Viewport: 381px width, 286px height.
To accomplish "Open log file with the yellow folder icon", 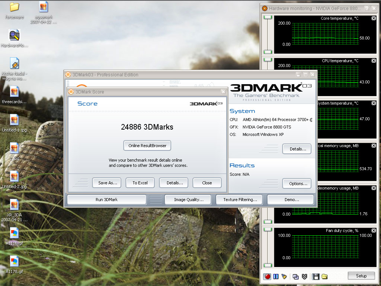I will point(324,277).
